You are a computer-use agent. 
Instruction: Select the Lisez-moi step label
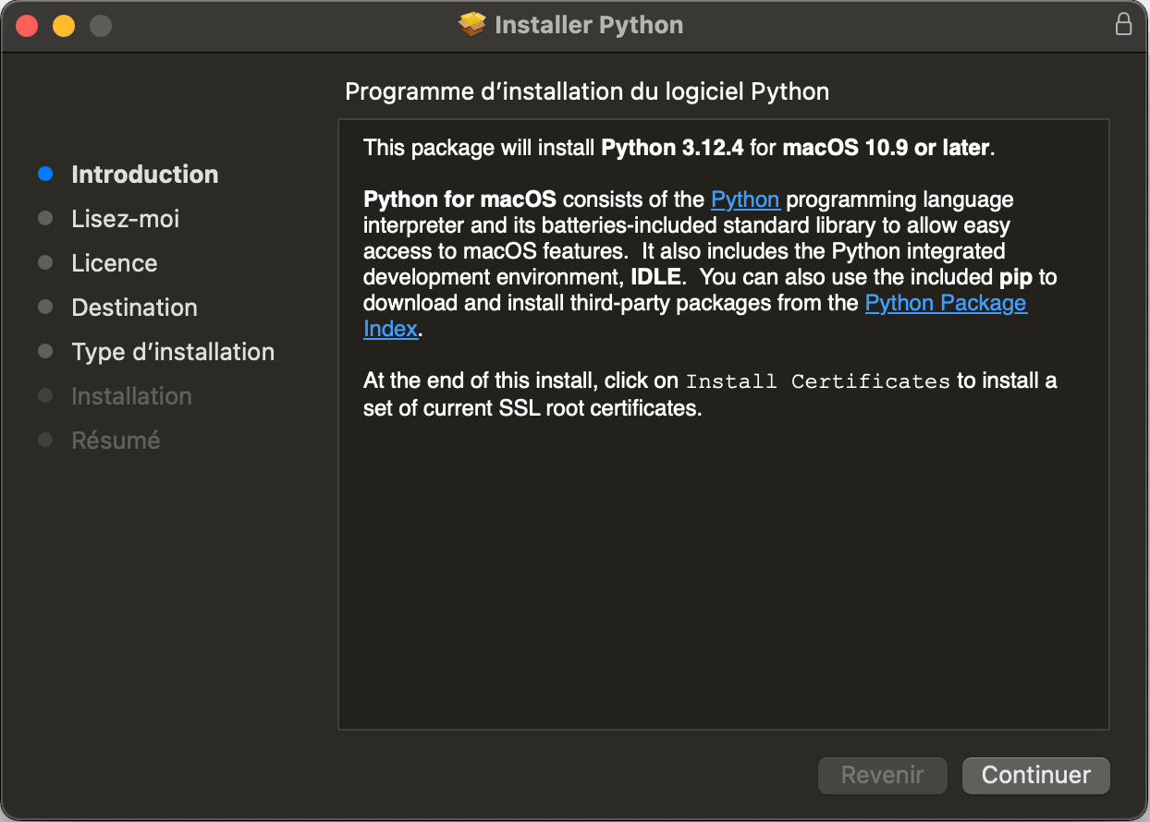126,219
